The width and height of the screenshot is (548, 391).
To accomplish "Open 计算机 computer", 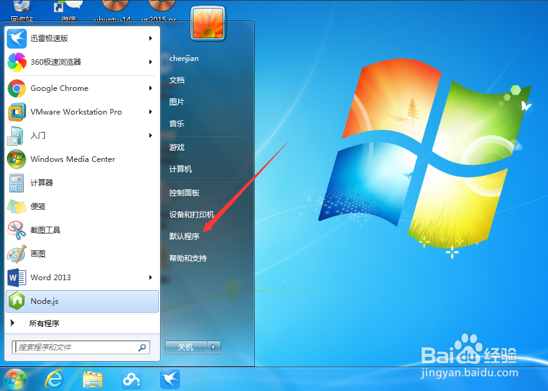I will [x=181, y=169].
